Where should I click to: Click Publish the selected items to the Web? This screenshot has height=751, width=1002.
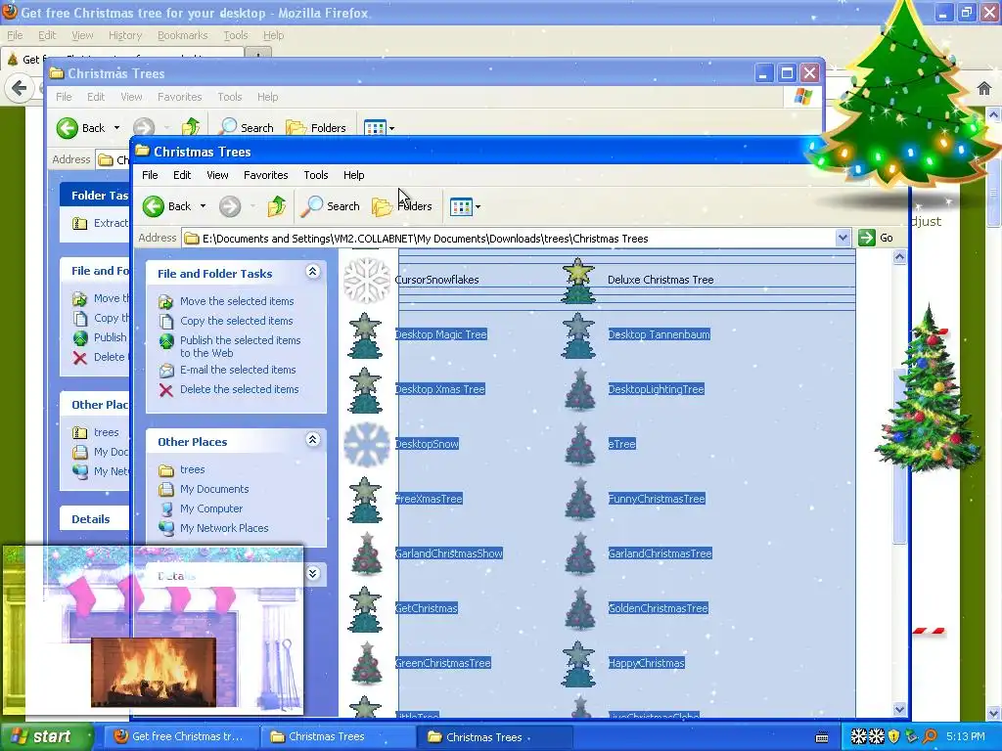[x=241, y=346]
